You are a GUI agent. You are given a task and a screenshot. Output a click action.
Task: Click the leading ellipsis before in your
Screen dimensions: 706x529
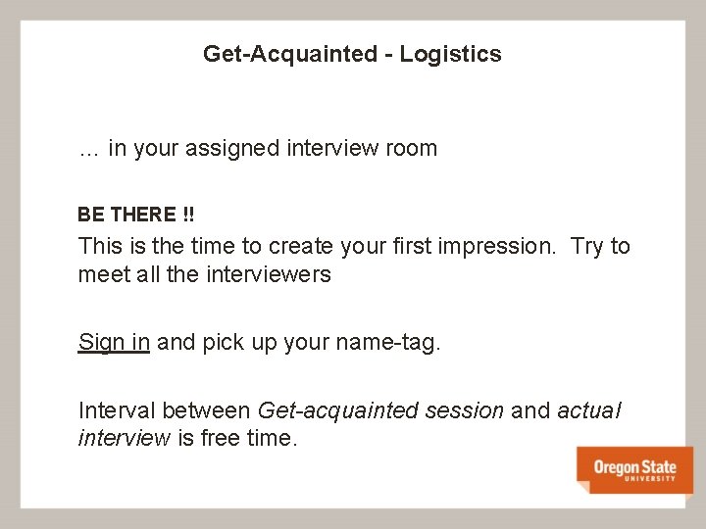(88, 151)
